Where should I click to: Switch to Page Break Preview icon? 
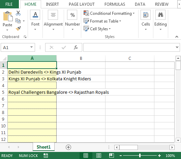click(112, 156)
